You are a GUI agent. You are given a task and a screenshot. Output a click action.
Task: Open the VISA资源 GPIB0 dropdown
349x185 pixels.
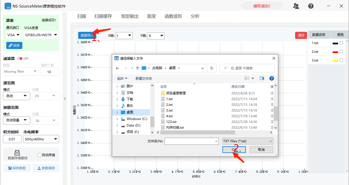[x=41, y=35]
